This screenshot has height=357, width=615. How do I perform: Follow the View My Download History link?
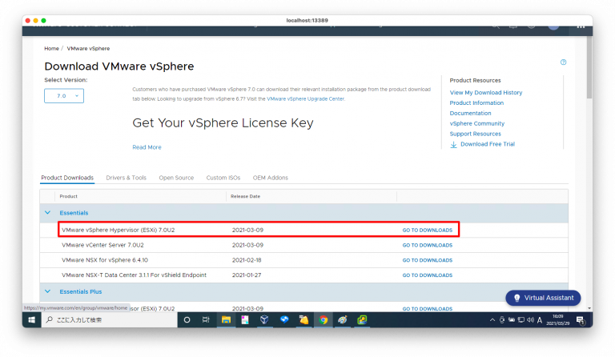485,93
